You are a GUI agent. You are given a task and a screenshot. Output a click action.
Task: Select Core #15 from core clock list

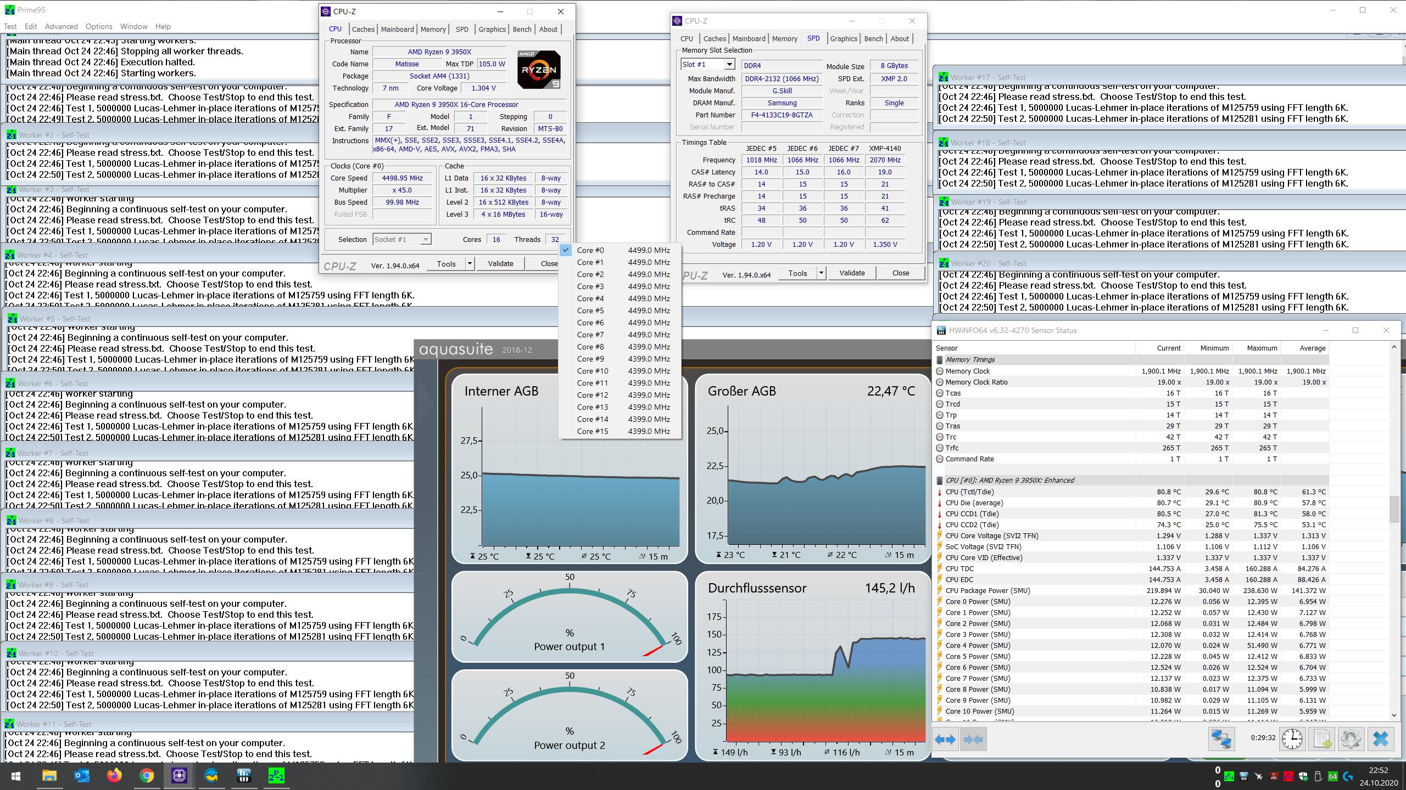[x=620, y=431]
